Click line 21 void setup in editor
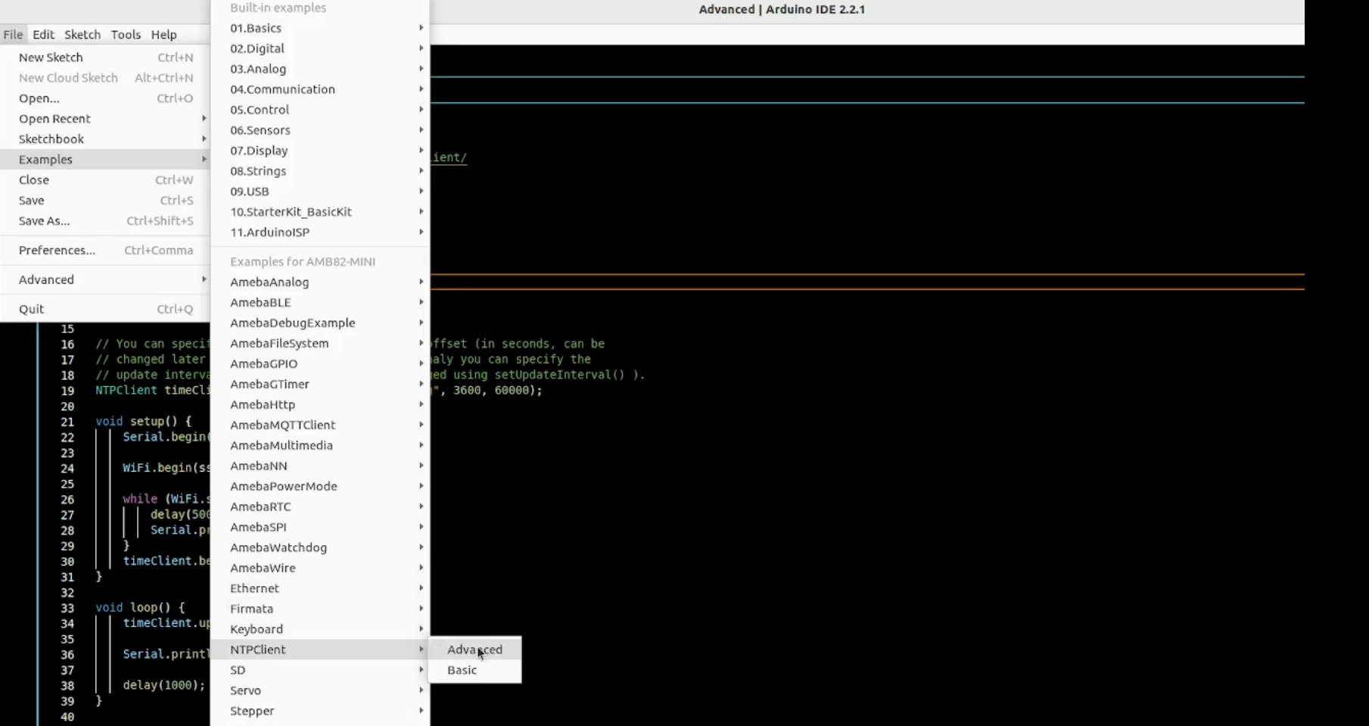This screenshot has width=1369, height=726. click(x=144, y=422)
